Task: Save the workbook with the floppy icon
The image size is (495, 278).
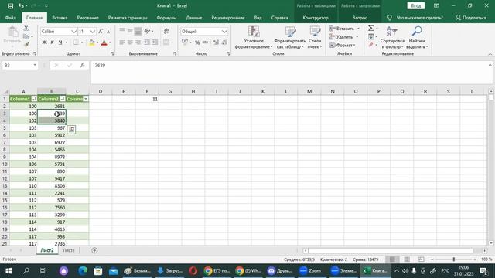Action: tap(10, 6)
